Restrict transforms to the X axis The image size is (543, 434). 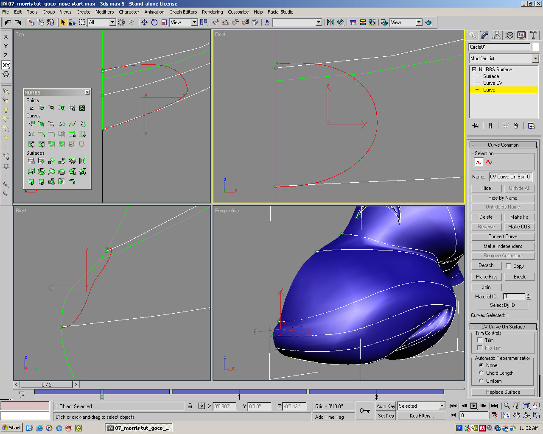[6, 37]
